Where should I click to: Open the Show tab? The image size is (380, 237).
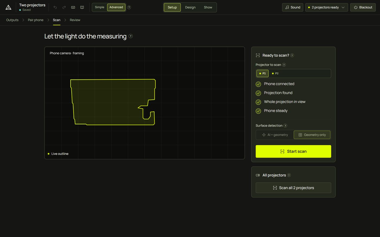click(x=208, y=7)
